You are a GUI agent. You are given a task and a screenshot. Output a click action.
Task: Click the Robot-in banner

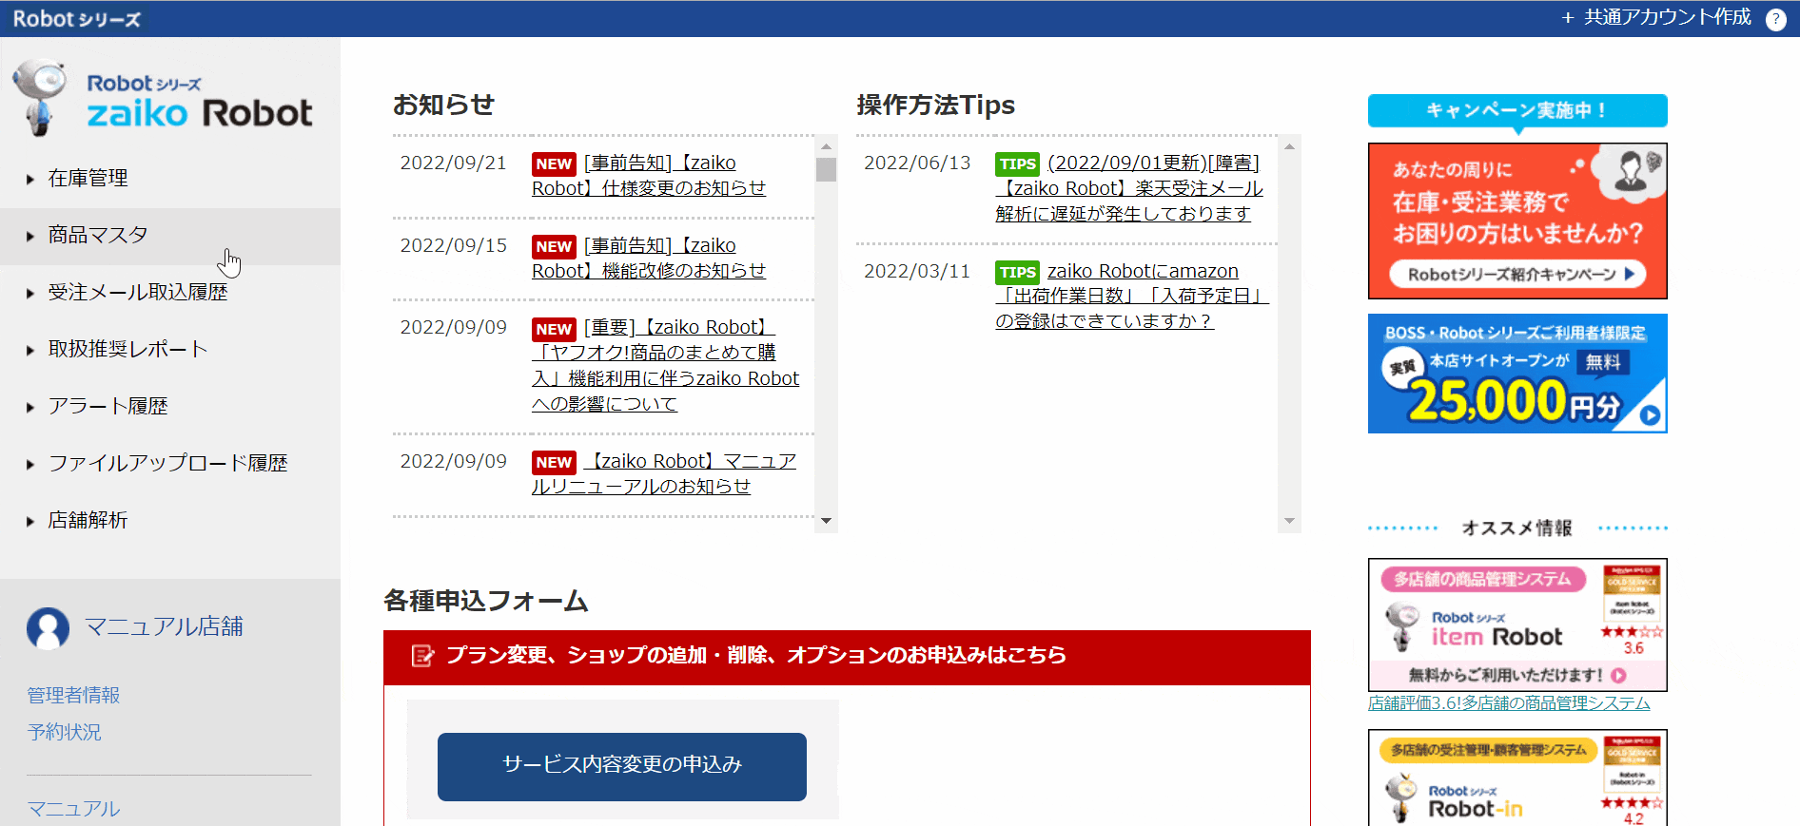[1517, 778]
